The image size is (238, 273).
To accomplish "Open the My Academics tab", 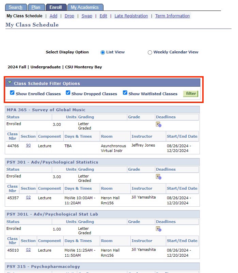I will 85,7.
